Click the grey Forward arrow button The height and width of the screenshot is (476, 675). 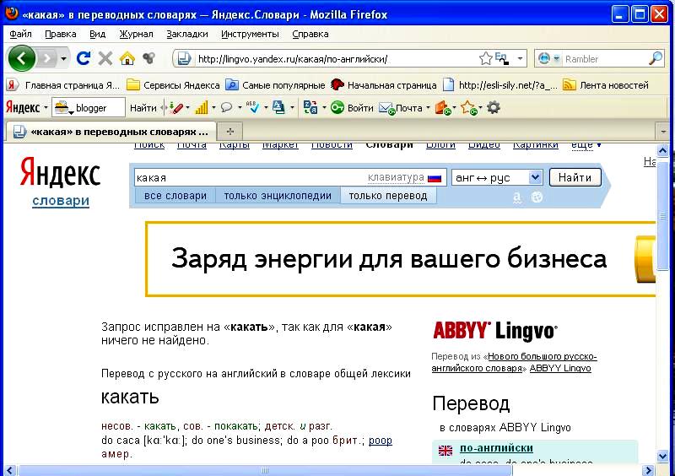48,58
